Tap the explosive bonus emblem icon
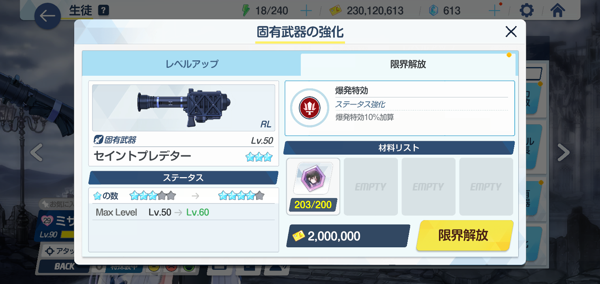 click(309, 108)
